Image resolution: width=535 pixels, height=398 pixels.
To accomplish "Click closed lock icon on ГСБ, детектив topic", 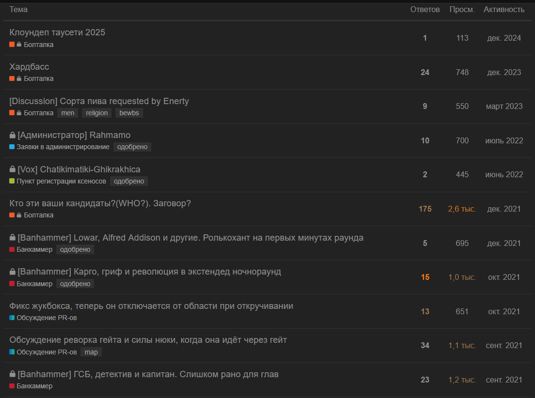I will coord(12,374).
